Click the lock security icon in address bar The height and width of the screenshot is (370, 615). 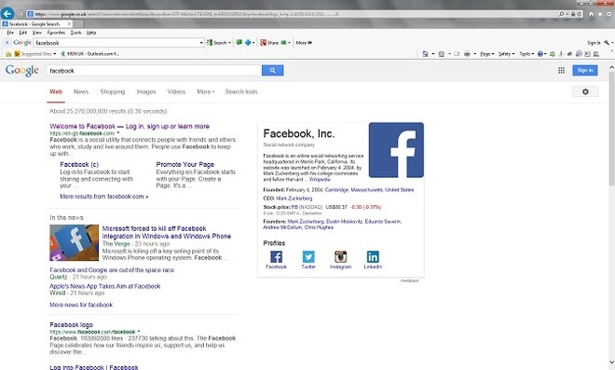(x=573, y=14)
